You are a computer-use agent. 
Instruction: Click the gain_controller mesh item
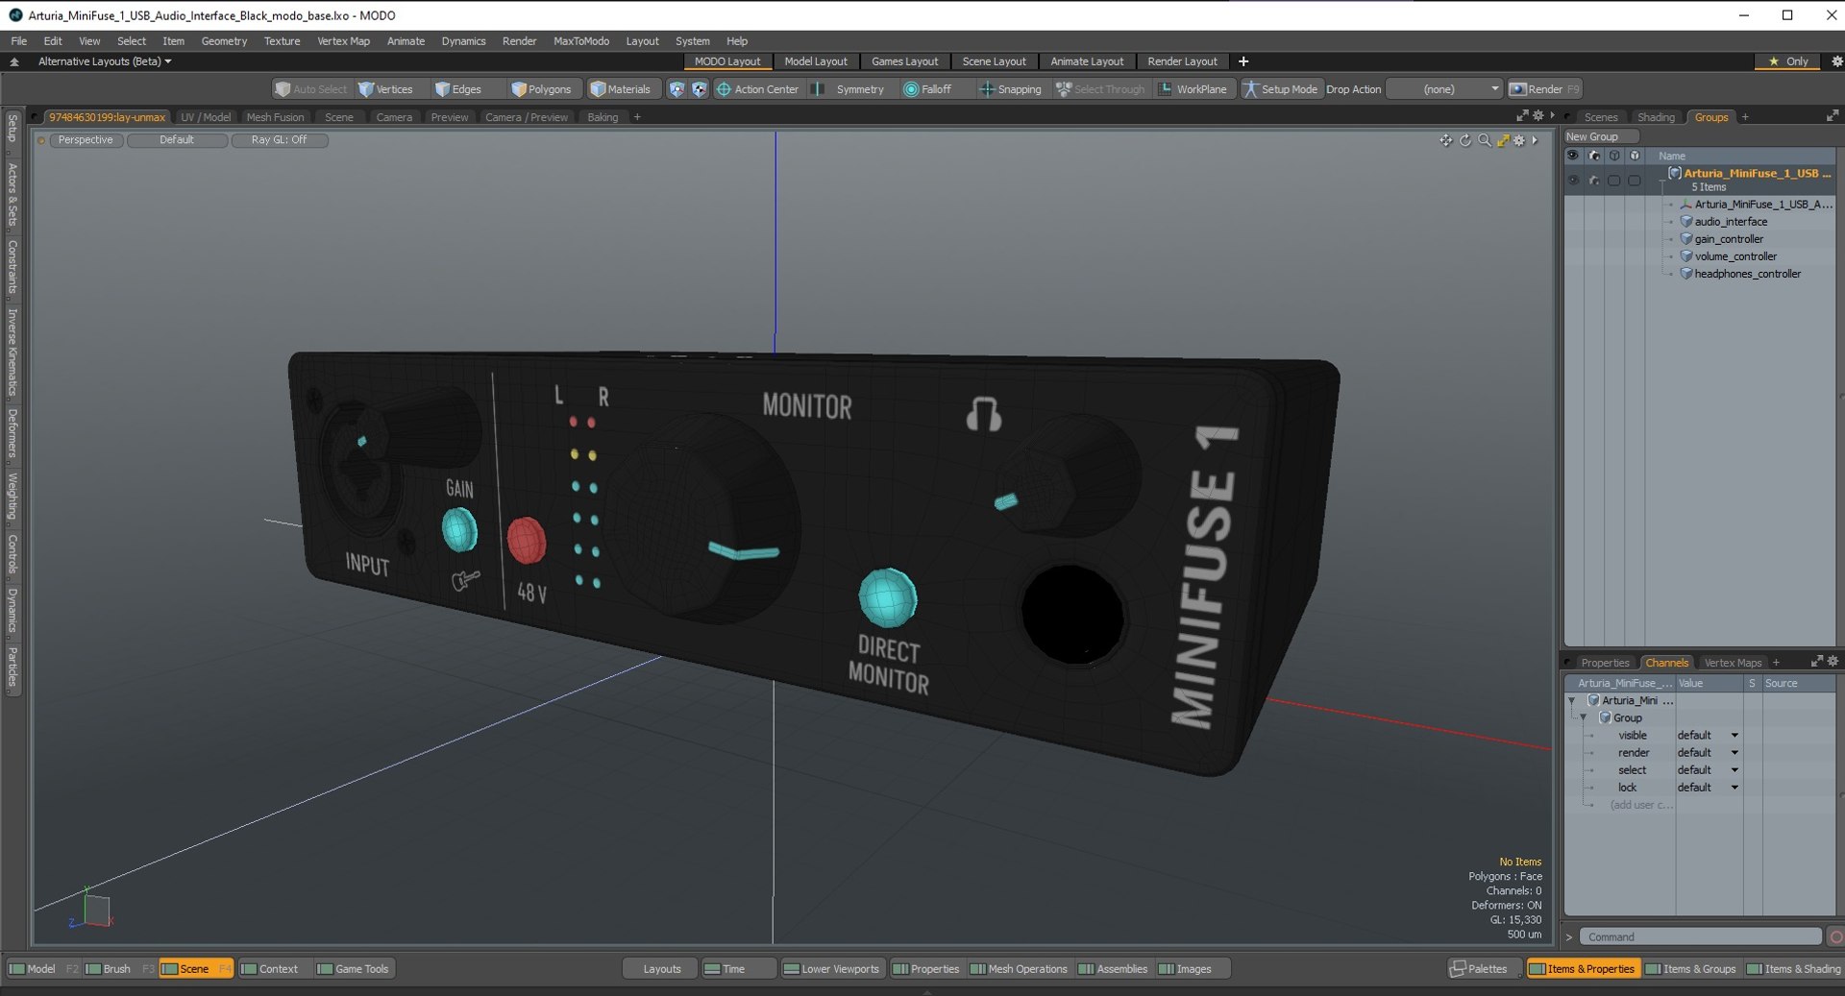1729,239
